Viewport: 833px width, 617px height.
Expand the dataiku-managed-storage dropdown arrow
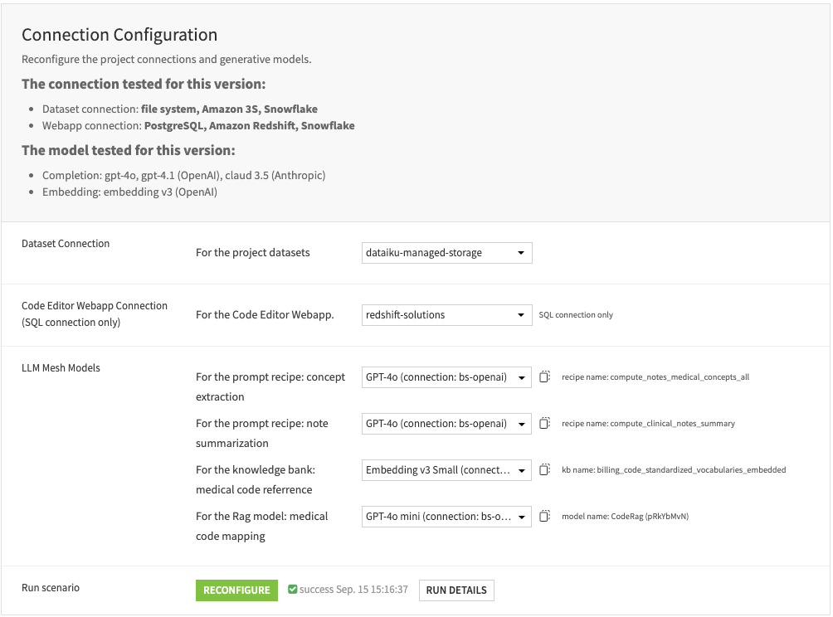523,252
